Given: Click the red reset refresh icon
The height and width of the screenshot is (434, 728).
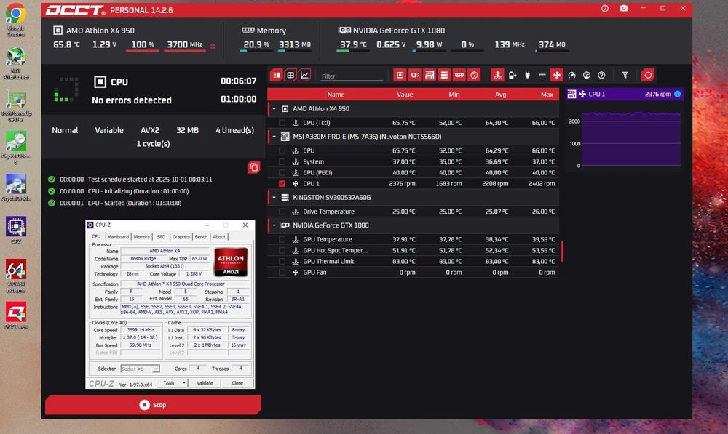Looking at the screenshot, I should (x=648, y=75).
